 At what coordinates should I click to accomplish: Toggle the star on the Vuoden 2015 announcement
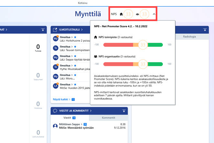coord(75,85)
